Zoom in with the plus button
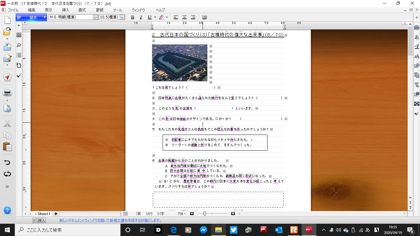 point(233,214)
